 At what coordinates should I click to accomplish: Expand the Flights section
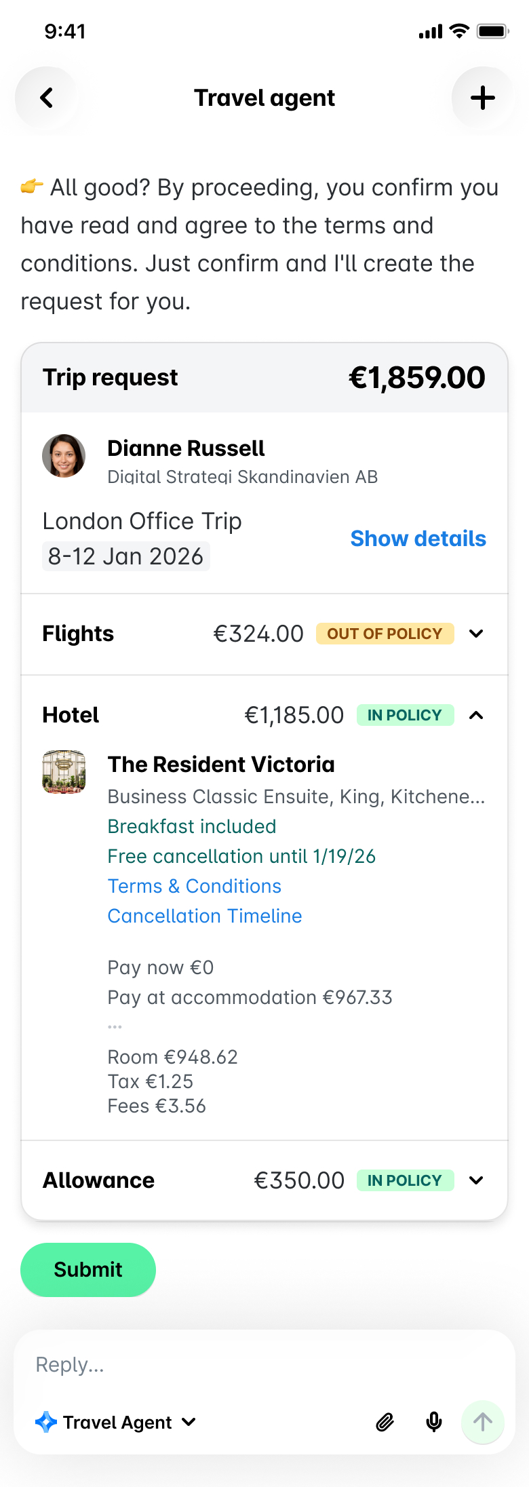point(476,634)
